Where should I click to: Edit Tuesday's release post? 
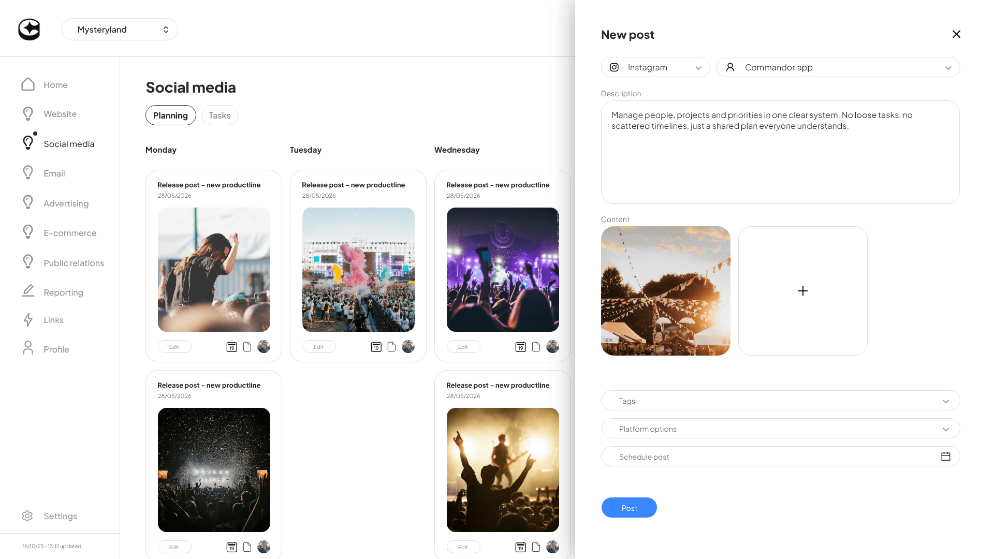(x=319, y=346)
